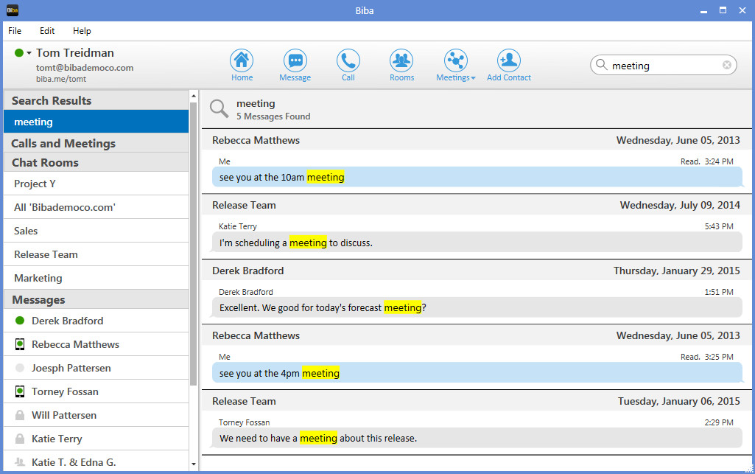Click the tomt@bibademoco.com email address
The image size is (755, 474).
[x=85, y=68]
